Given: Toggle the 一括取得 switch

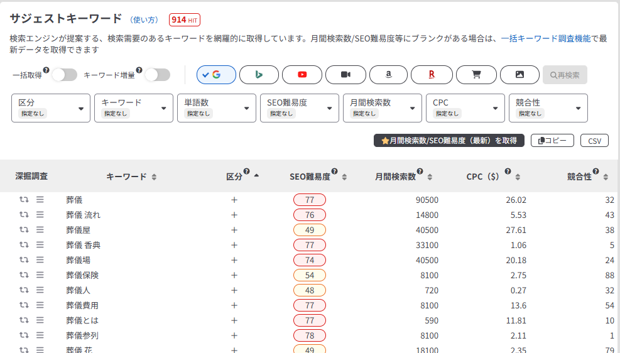Looking at the screenshot, I should (64, 75).
